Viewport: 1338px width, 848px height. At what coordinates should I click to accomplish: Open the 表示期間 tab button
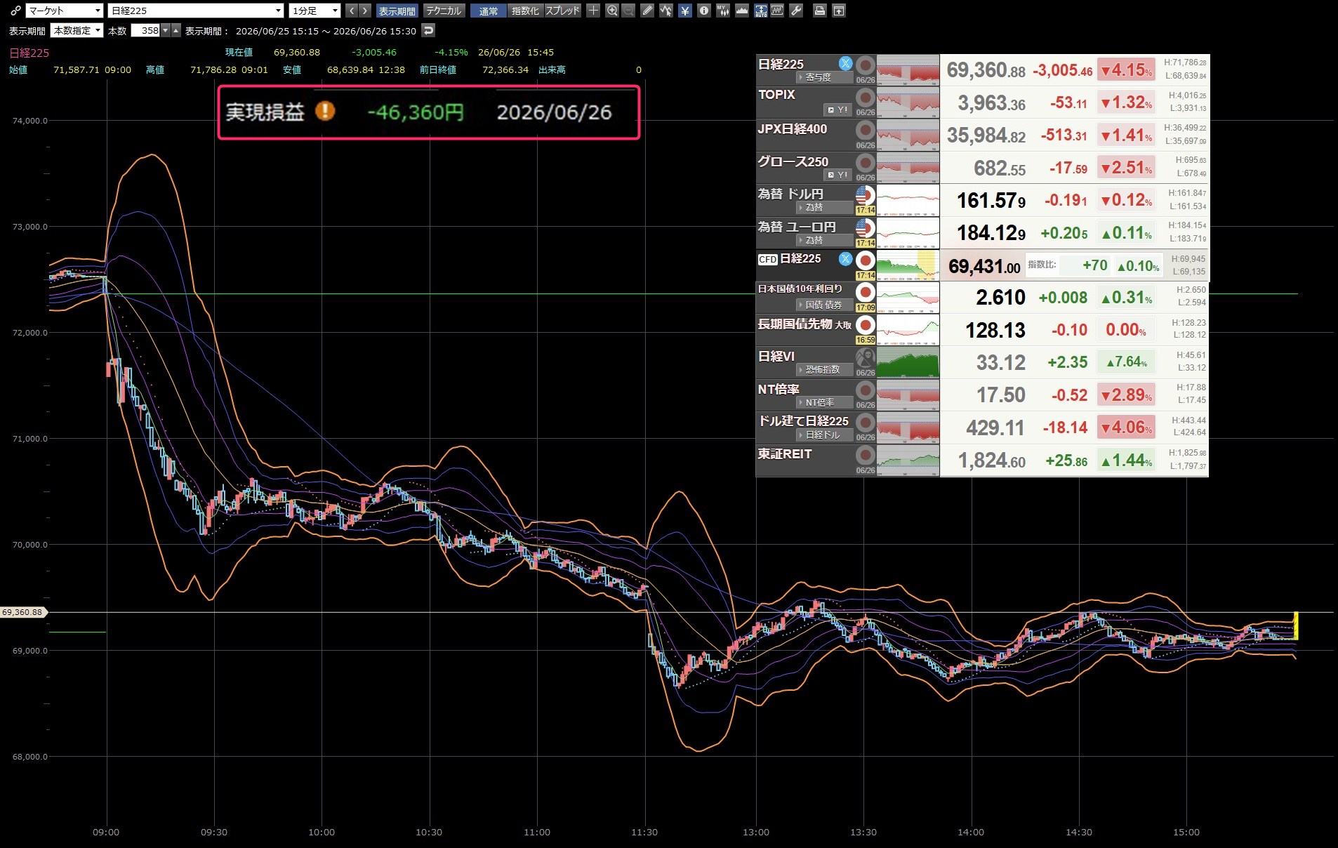[397, 11]
